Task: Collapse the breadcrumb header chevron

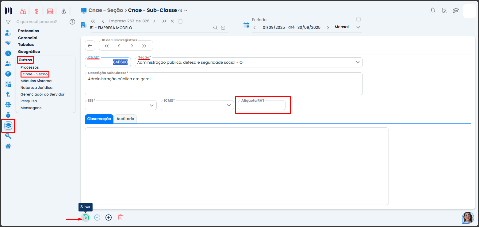Action: [x=186, y=10]
